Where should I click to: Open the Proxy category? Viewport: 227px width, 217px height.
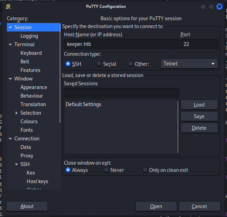pos(27,156)
